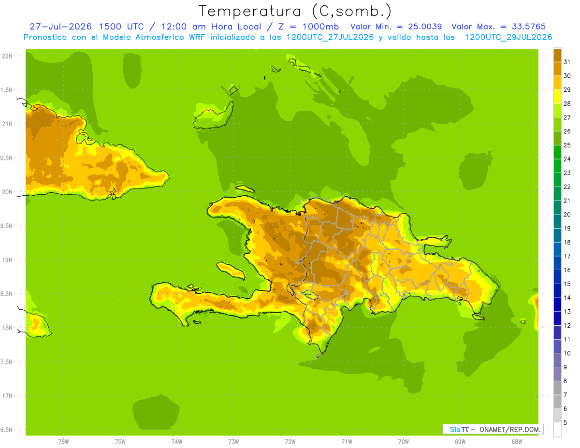Click the '17N' latitude axis label
Screen dimensions: 580x448
(8, 396)
